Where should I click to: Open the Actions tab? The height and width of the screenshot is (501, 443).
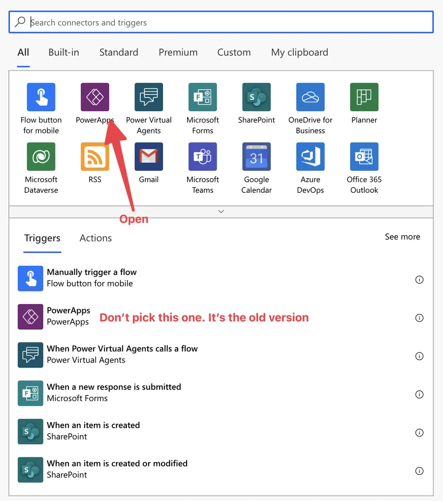point(95,238)
